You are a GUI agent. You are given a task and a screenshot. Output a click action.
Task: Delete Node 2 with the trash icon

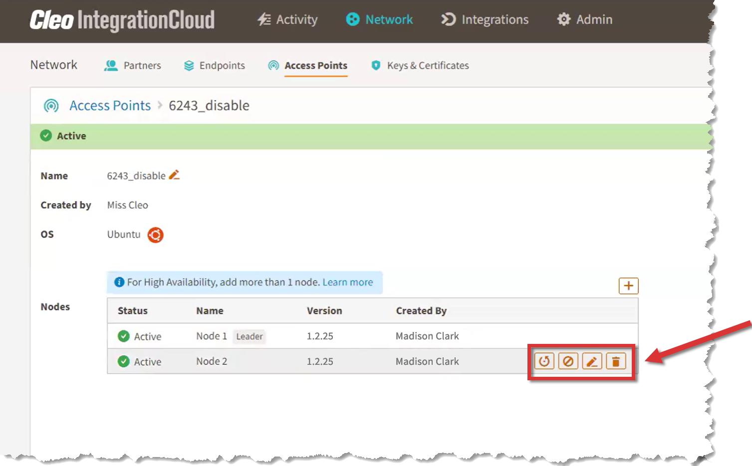pyautogui.click(x=616, y=361)
